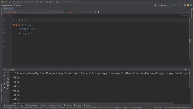Open run configuration wrench icon in Run panel
The width and height of the screenshot is (193, 109).
pos(4,76)
